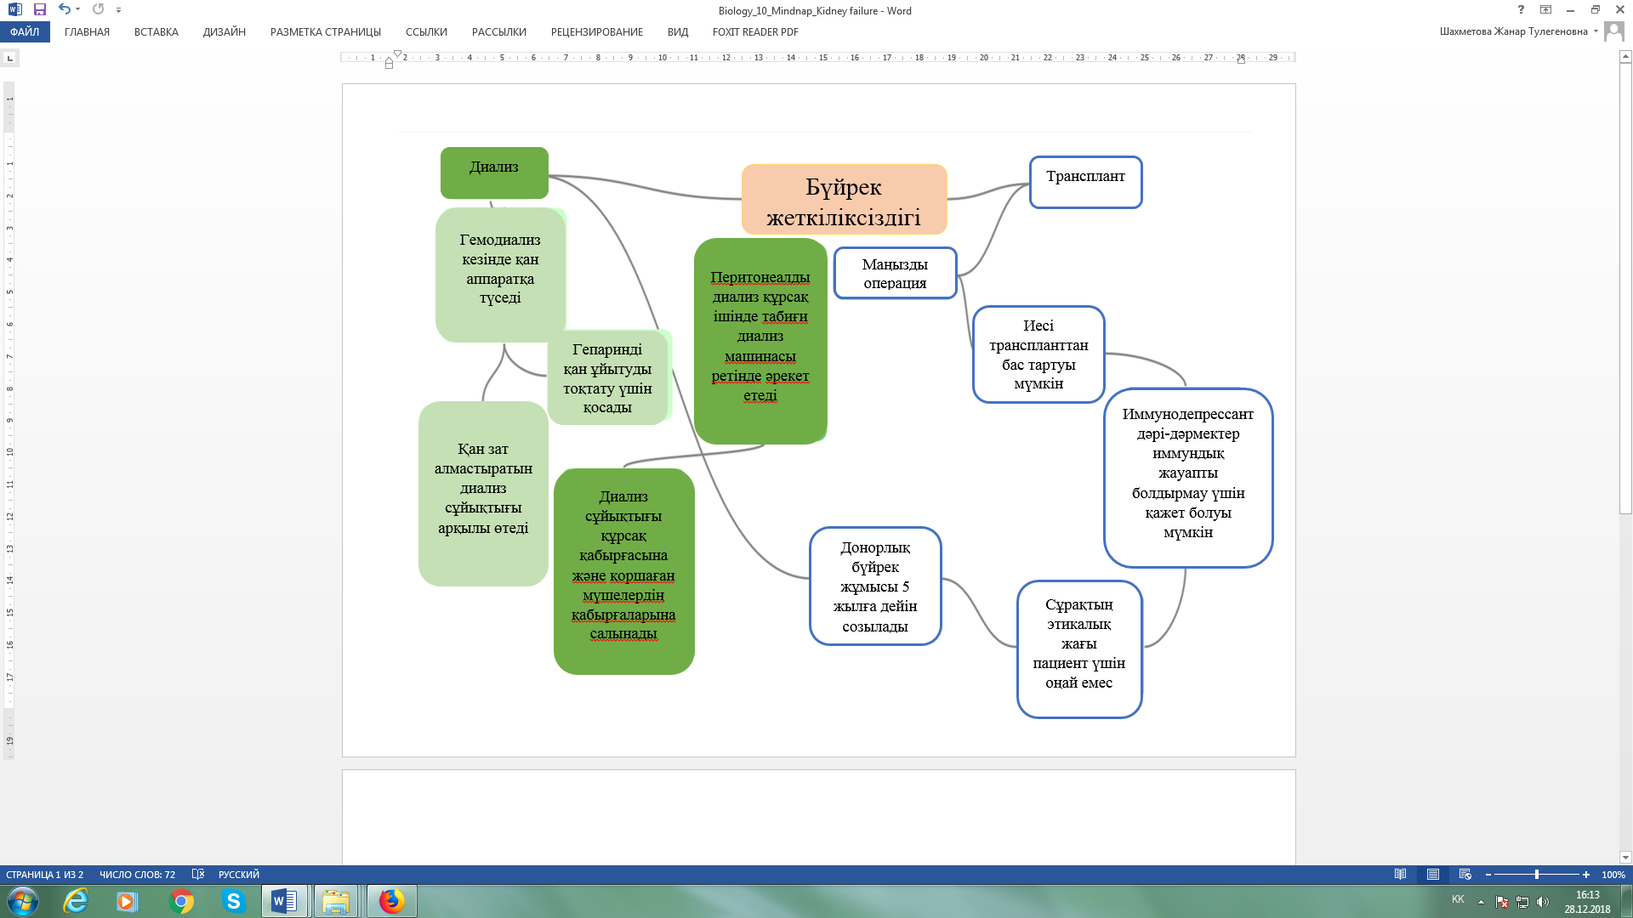The image size is (1633, 918).
Task: Click the spell check icon in status bar
Action: coord(198,875)
